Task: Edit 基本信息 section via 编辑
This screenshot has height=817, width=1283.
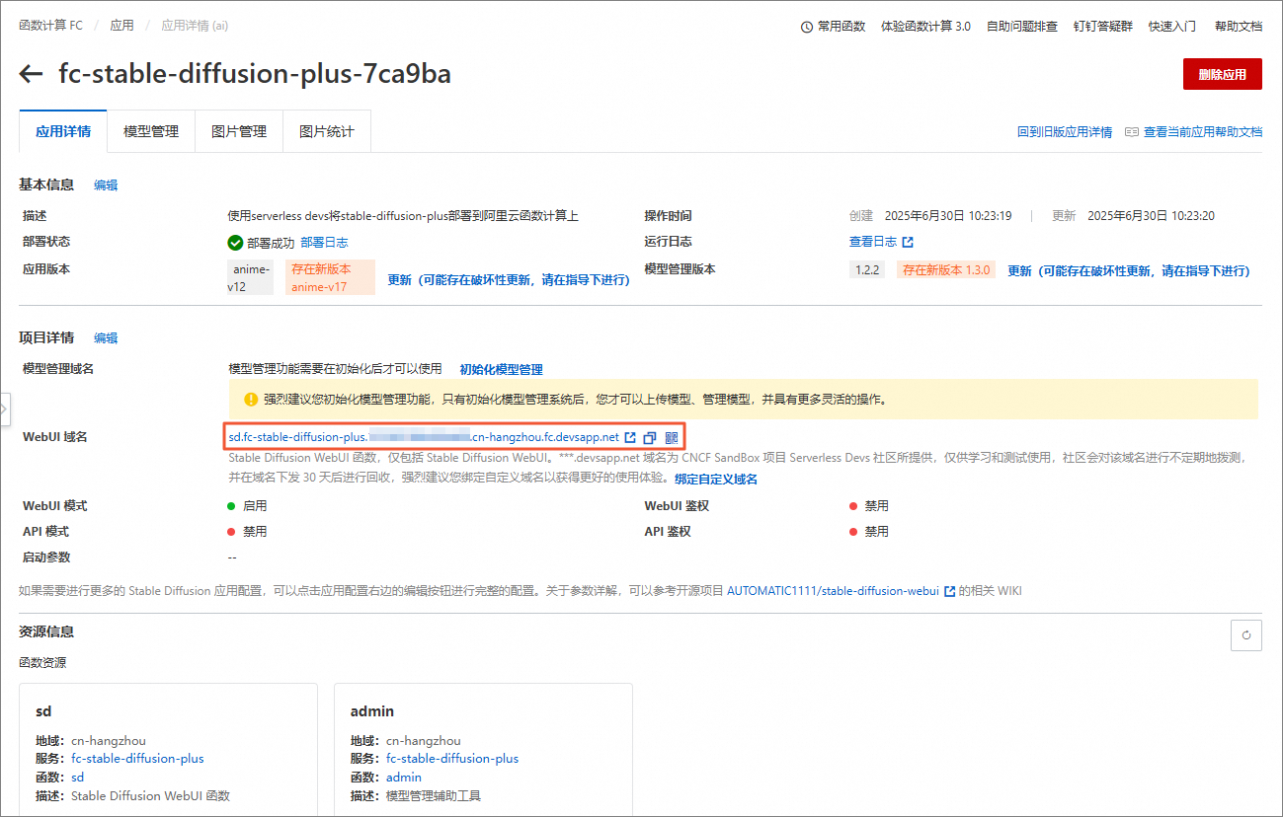Action: pyautogui.click(x=106, y=185)
